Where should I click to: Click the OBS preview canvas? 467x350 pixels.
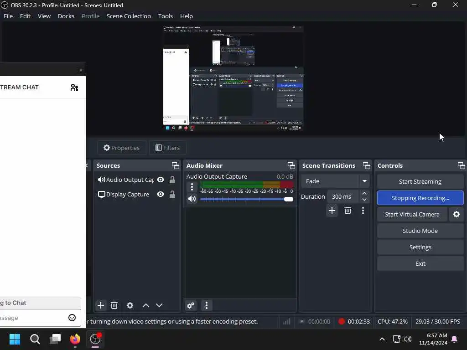pyautogui.click(x=233, y=78)
